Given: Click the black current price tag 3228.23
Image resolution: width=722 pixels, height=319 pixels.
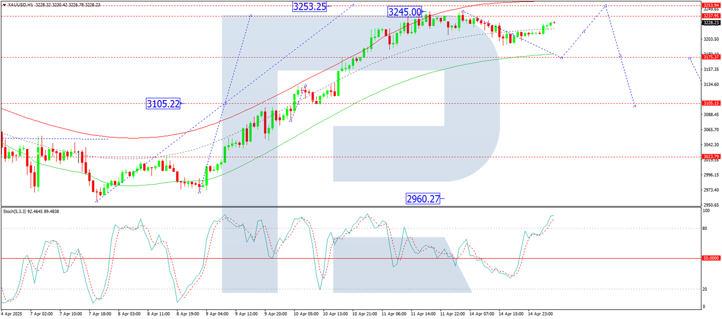Looking at the screenshot, I should click(711, 23).
